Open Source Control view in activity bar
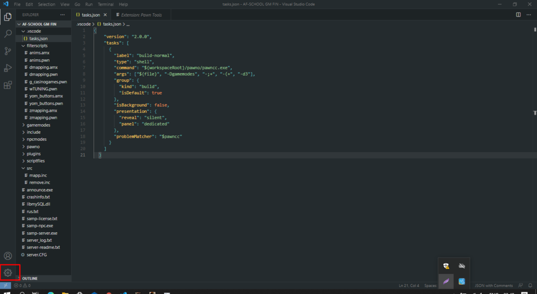Image resolution: width=537 pixels, height=294 pixels. click(x=8, y=51)
